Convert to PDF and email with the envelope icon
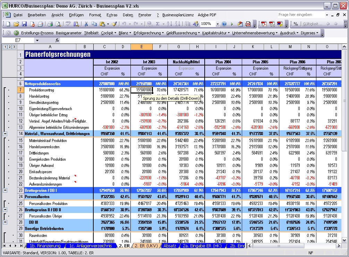The image size is (349, 257). pos(272,24)
